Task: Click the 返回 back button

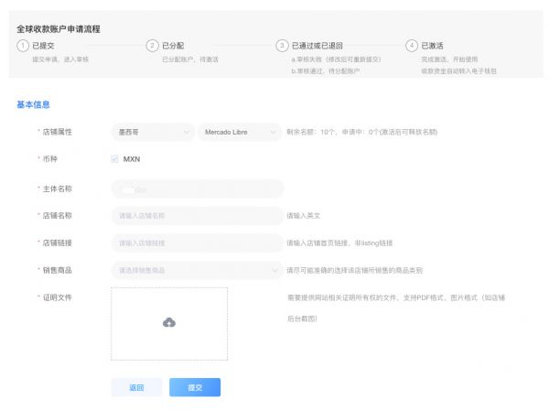Action: click(136, 387)
